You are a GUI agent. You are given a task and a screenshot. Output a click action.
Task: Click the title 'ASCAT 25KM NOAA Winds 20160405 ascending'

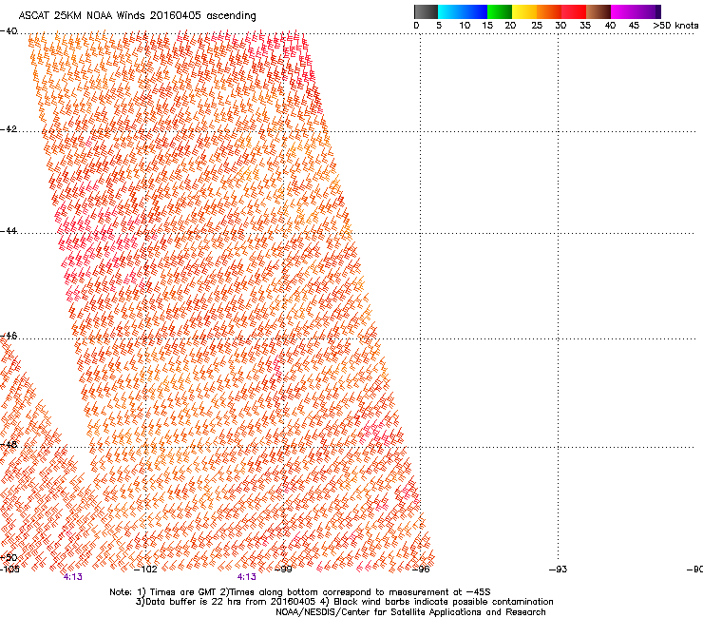(137, 16)
